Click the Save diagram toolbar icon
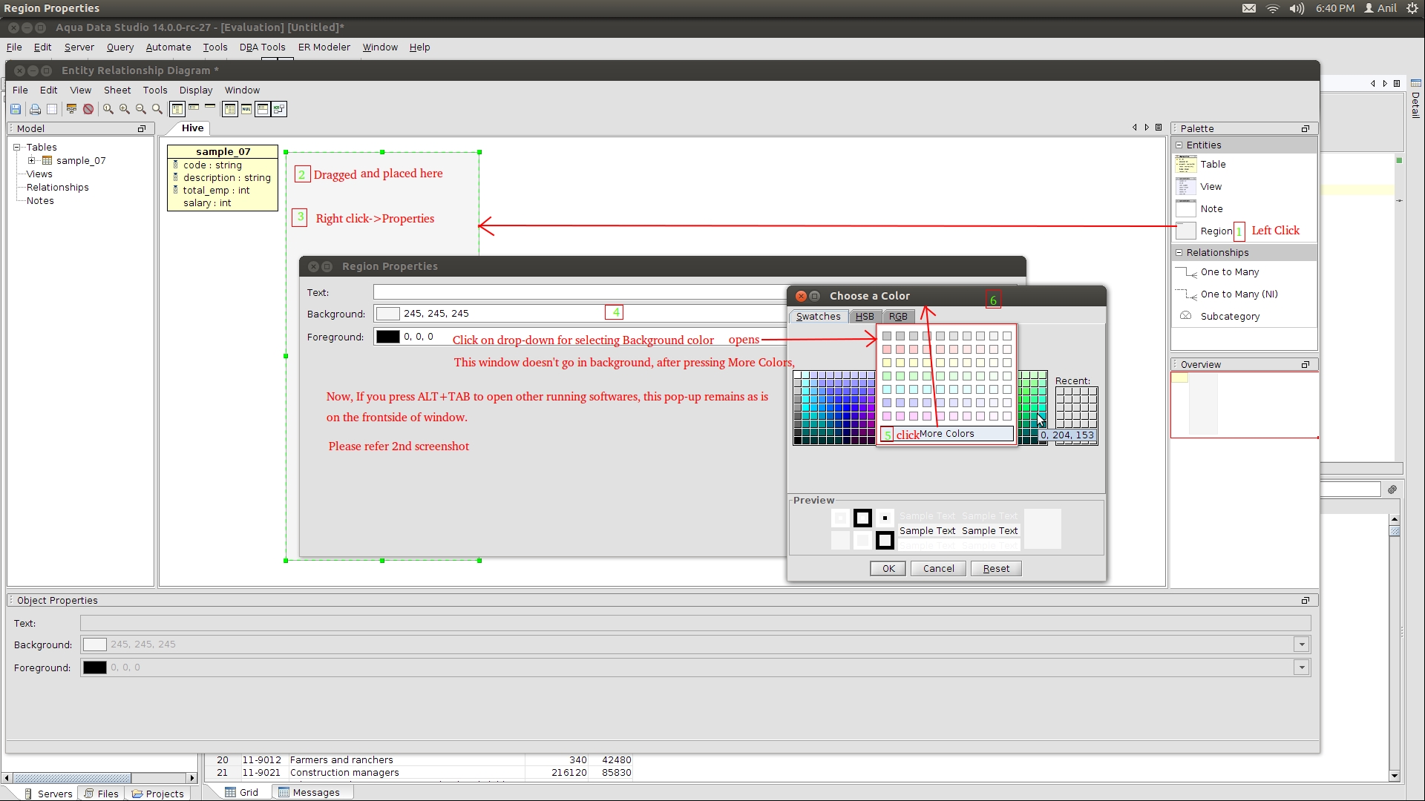Image resolution: width=1425 pixels, height=801 pixels. (16, 109)
